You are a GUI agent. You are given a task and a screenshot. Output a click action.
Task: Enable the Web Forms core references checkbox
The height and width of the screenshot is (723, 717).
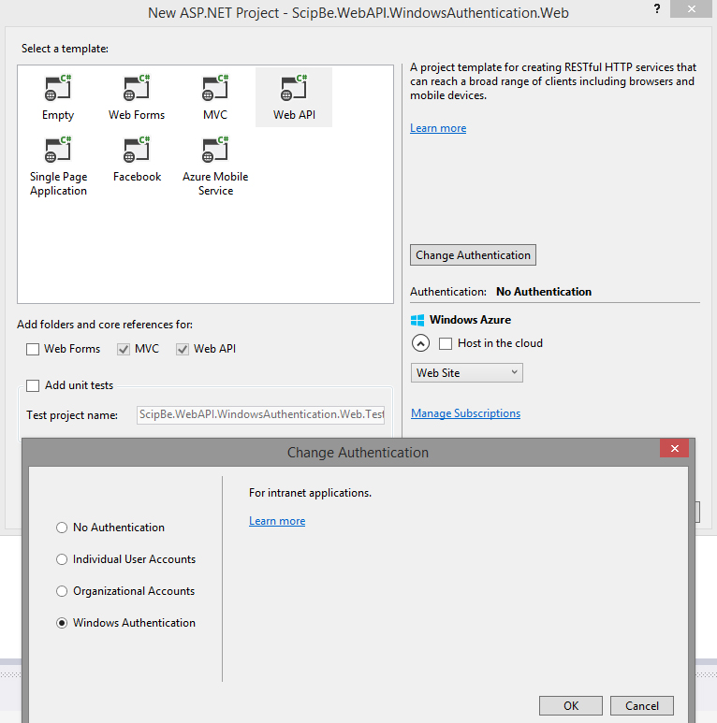click(x=33, y=349)
